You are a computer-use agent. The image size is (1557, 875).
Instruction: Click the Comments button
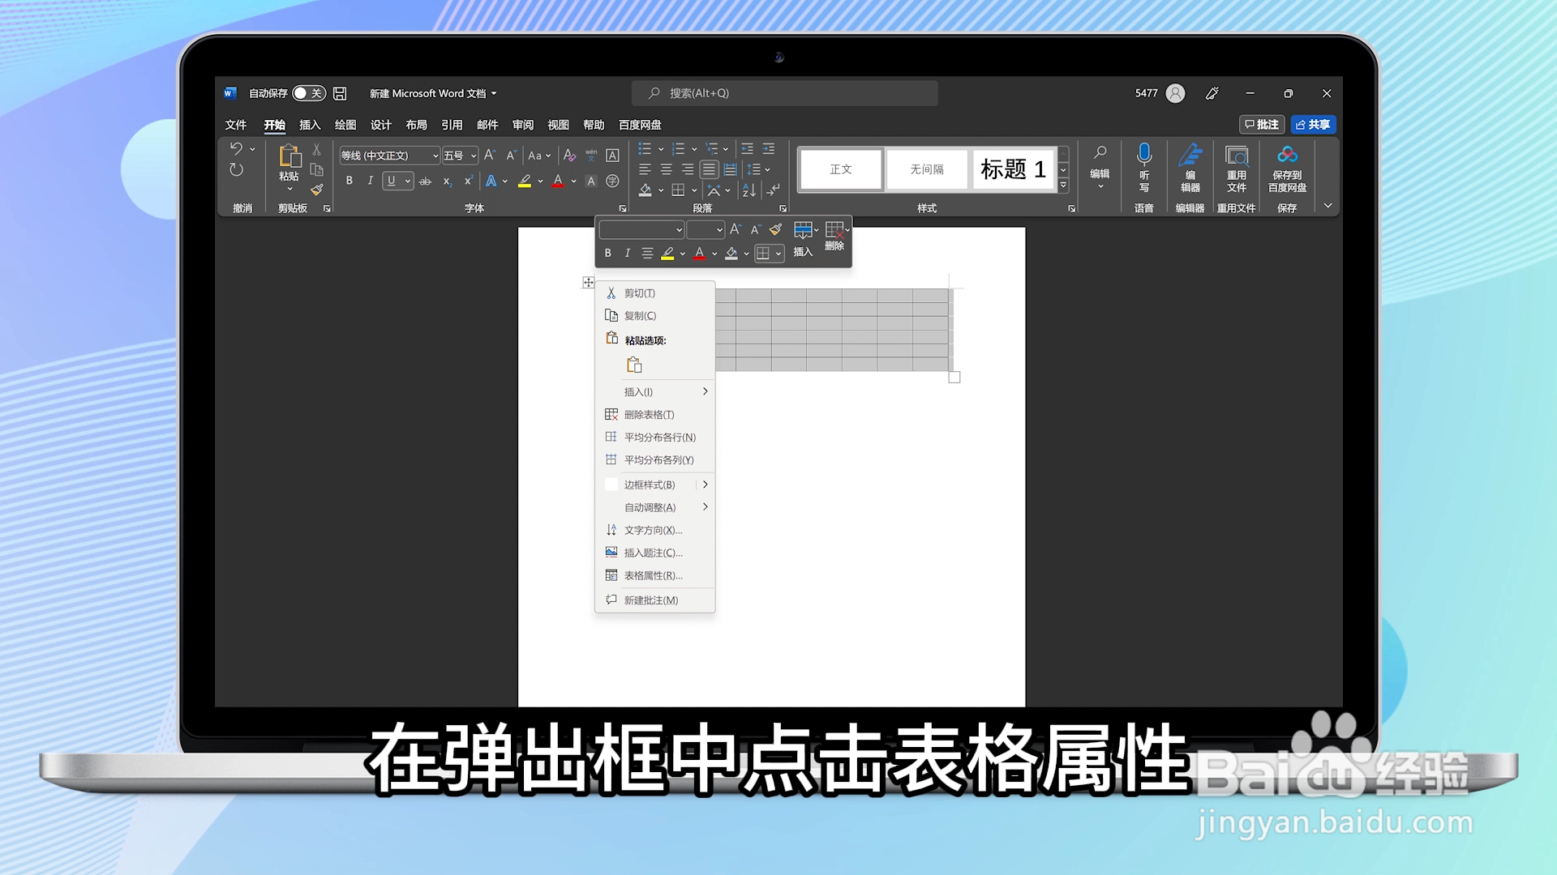[x=1262, y=125]
